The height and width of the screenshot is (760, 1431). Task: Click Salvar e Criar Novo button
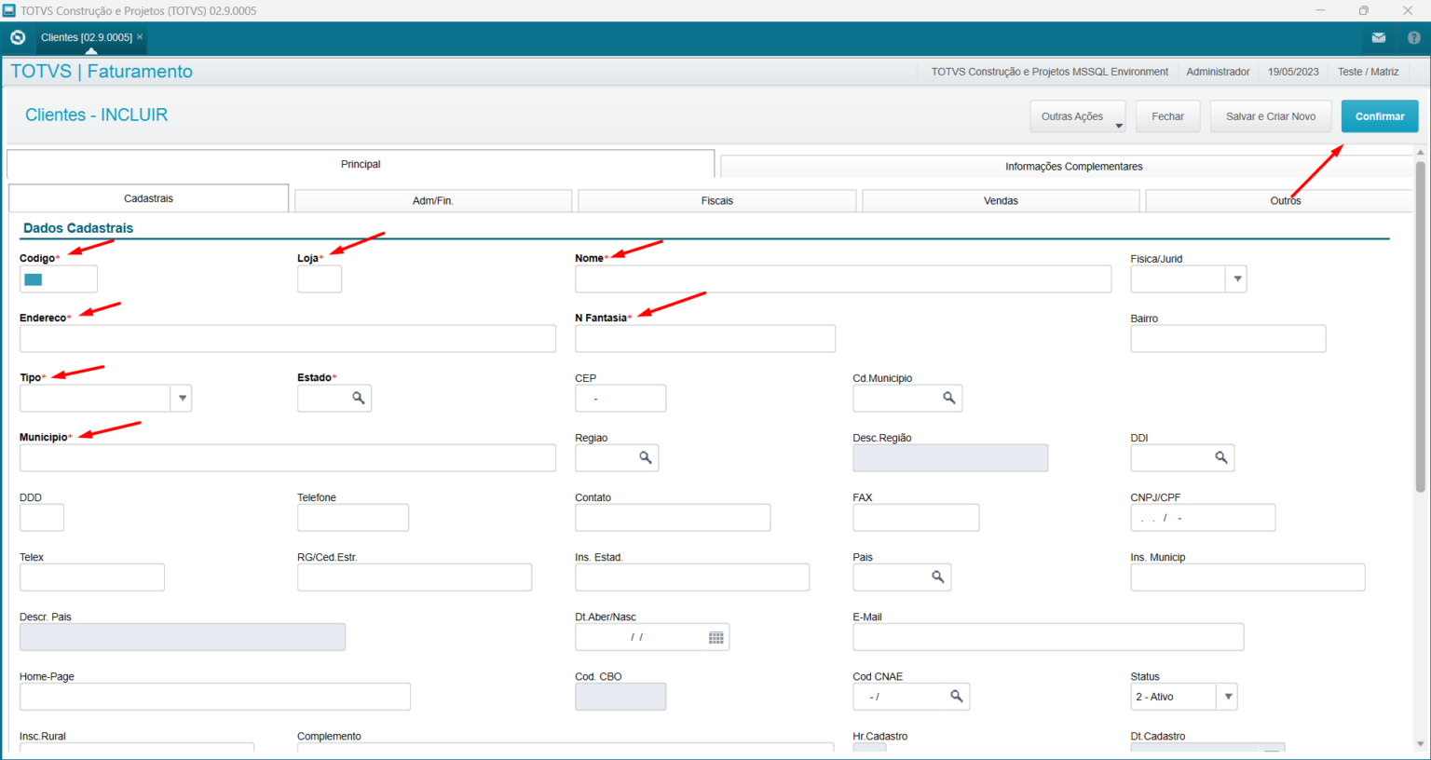coord(1270,116)
